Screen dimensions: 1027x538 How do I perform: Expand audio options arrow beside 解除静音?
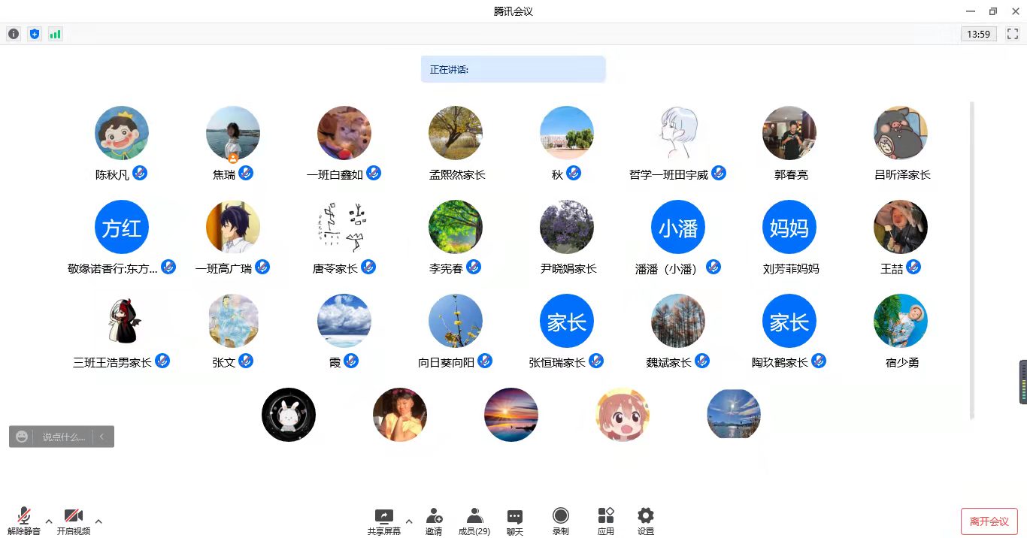(x=49, y=521)
